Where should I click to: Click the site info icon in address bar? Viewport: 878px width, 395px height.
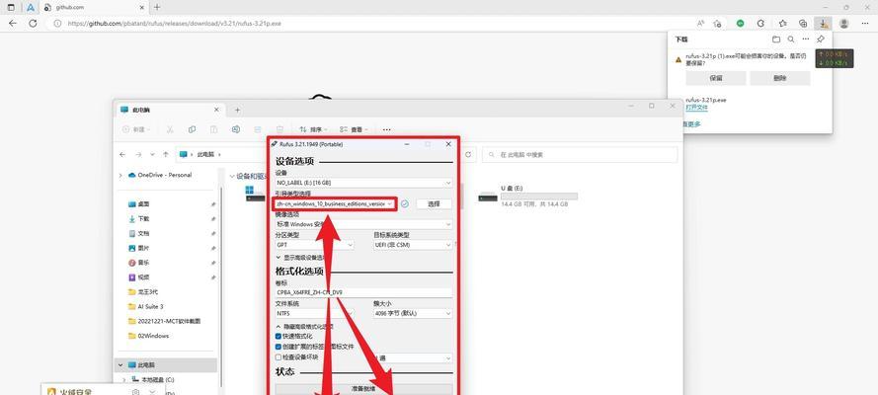[57, 24]
